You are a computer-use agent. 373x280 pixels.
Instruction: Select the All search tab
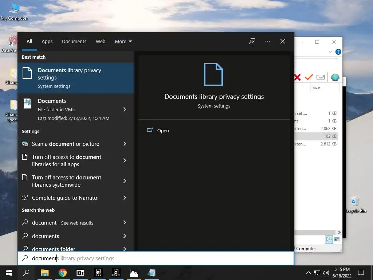[29, 42]
